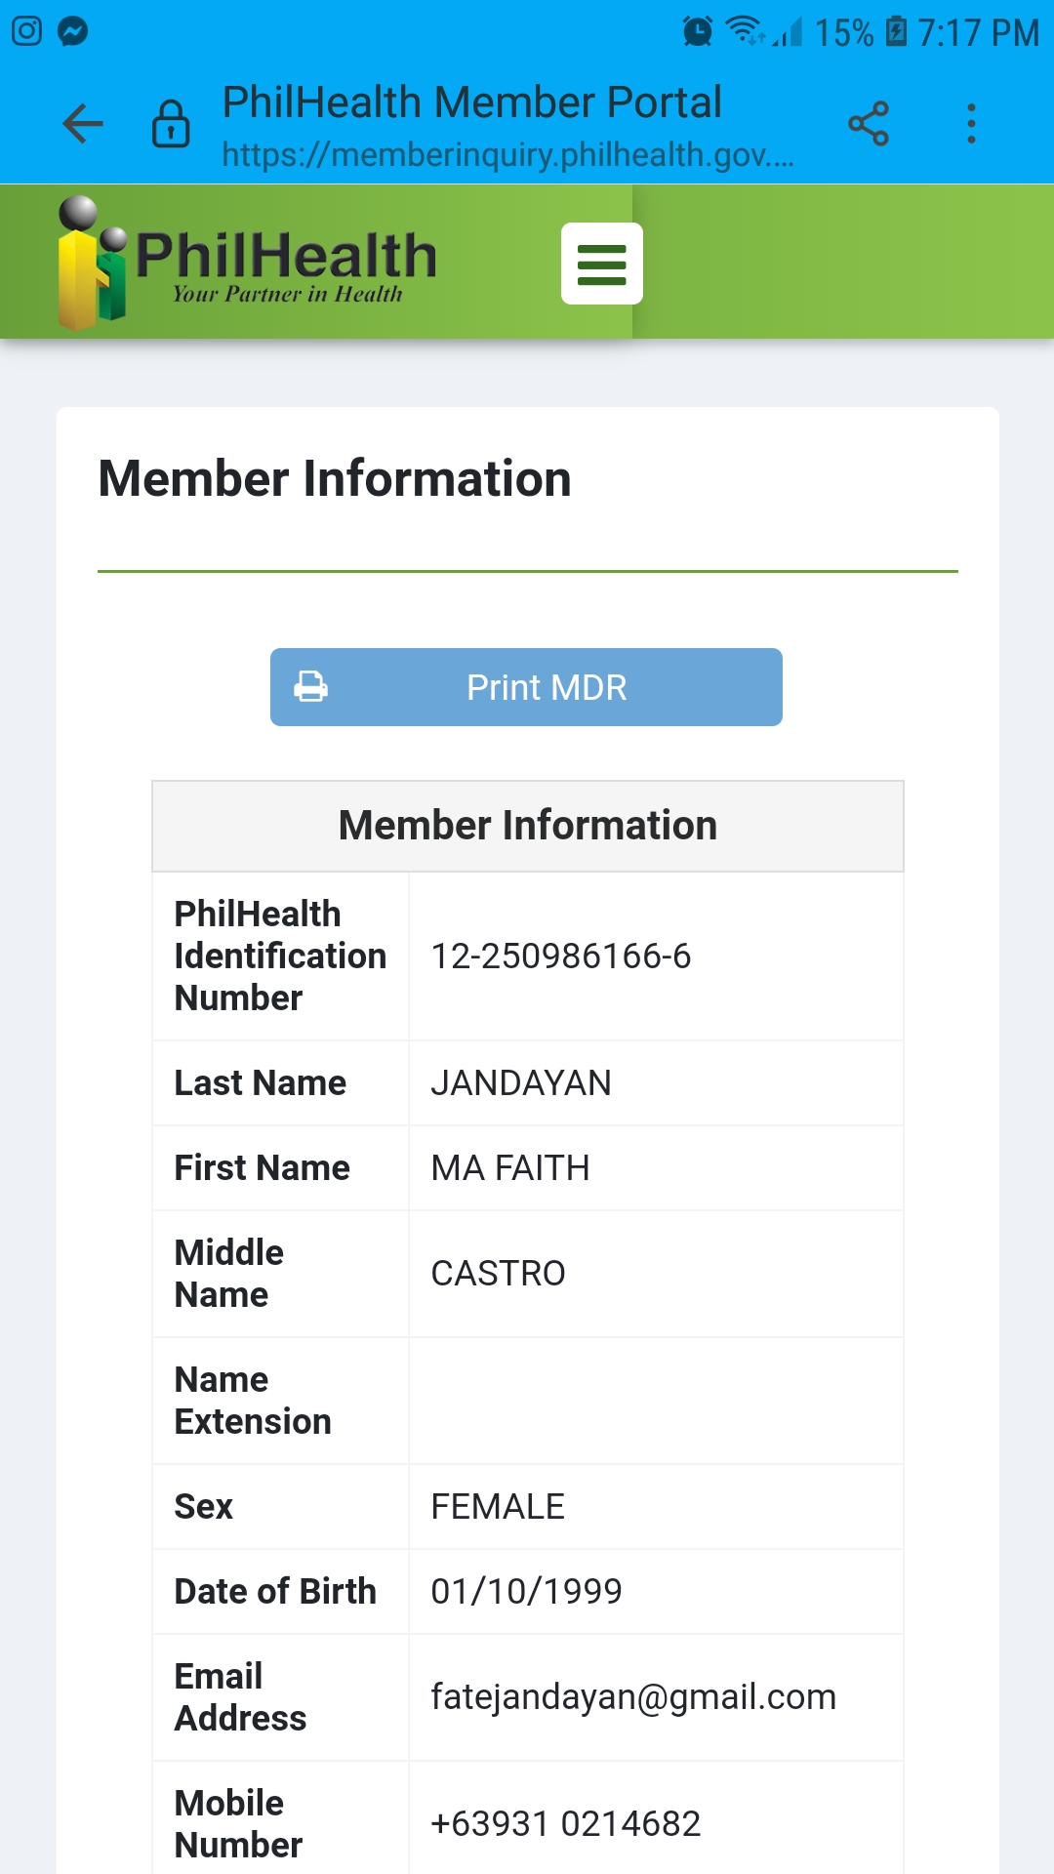This screenshot has width=1054, height=1874.
Task: Tap the email address fatejandayan@gmail.com
Action: point(633,1697)
